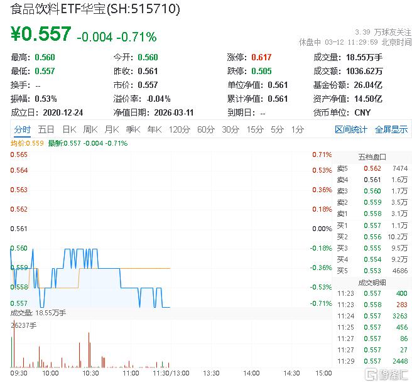This screenshot has width=412, height=385.
Task: Click 振幅 value 0.53%
Action: tap(46, 99)
